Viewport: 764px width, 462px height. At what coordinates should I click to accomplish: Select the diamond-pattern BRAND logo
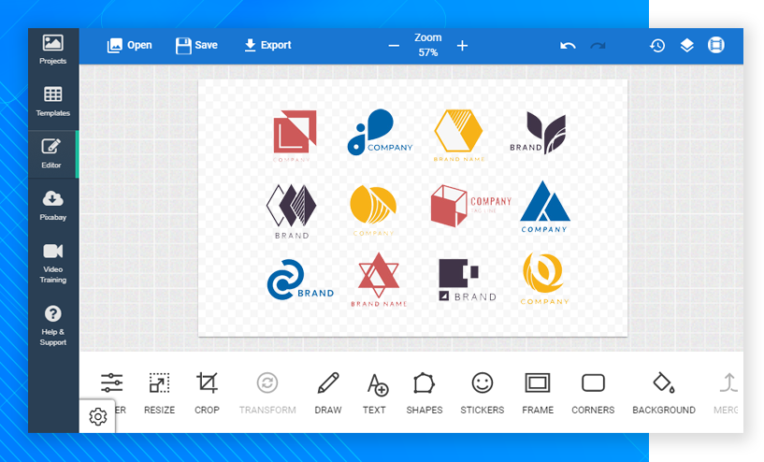point(292,211)
